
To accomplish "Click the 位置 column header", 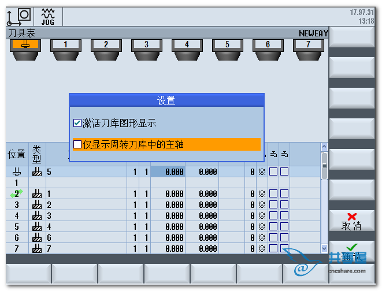I will [x=17, y=154].
